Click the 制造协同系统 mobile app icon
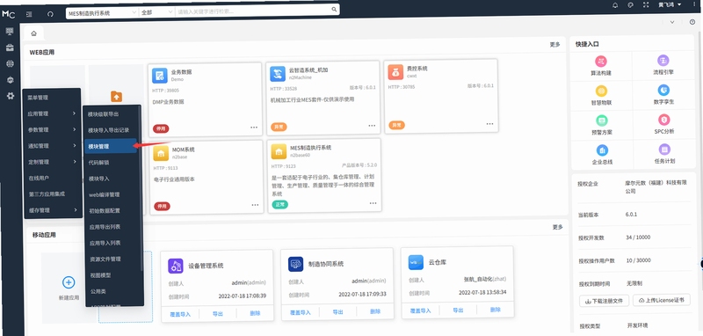The image size is (703, 336). coord(295,264)
